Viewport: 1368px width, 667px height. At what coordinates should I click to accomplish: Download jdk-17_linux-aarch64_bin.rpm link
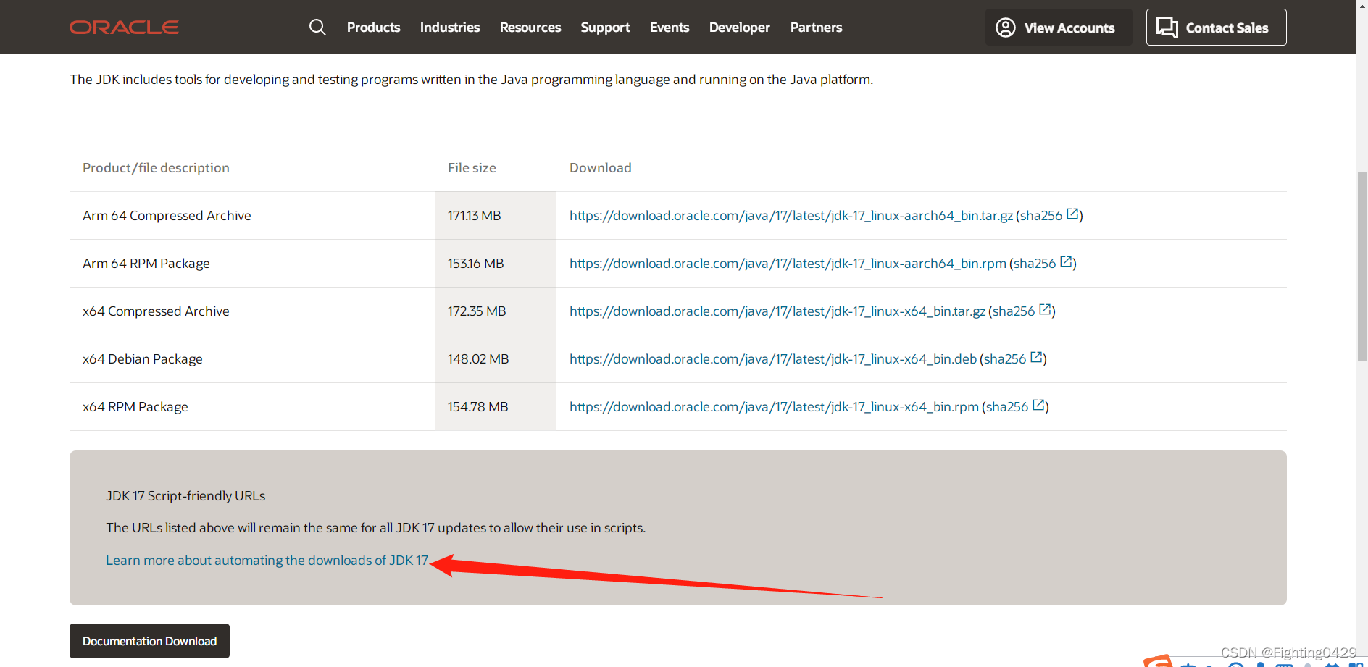click(788, 264)
